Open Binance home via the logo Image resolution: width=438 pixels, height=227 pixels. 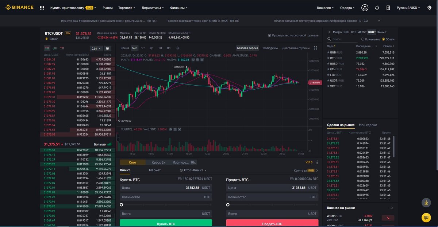point(19,7)
